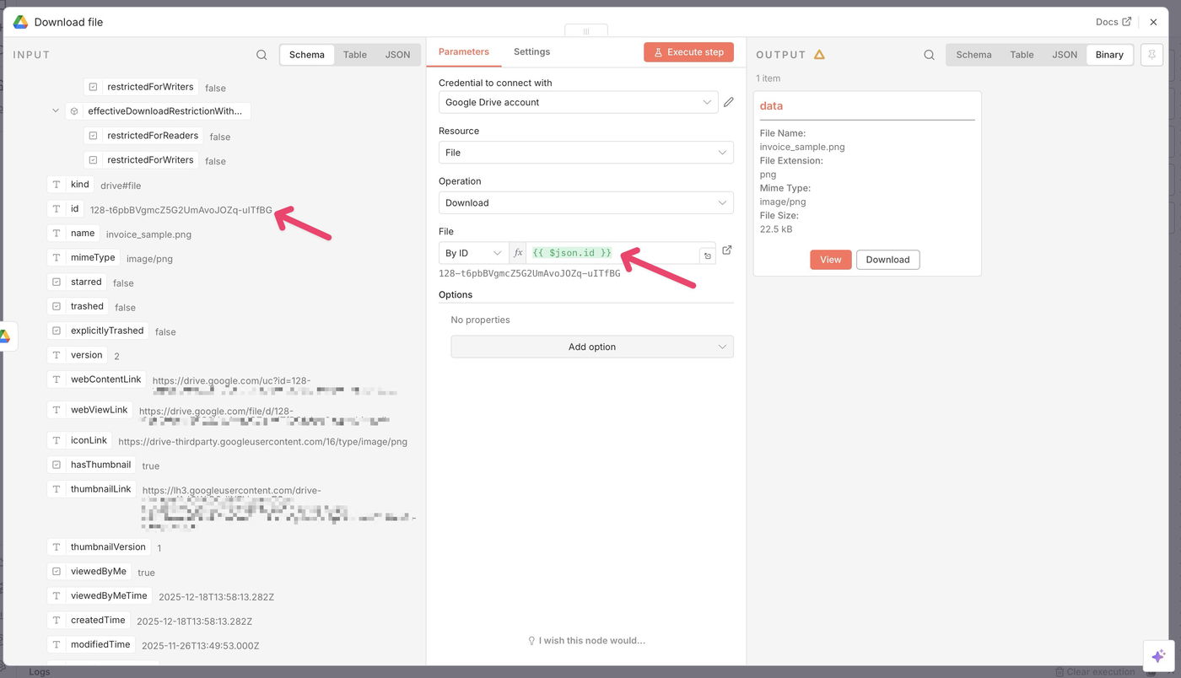1181x678 pixels.
Task: Click the warning triangle next to OUTPUT
Action: pos(819,55)
